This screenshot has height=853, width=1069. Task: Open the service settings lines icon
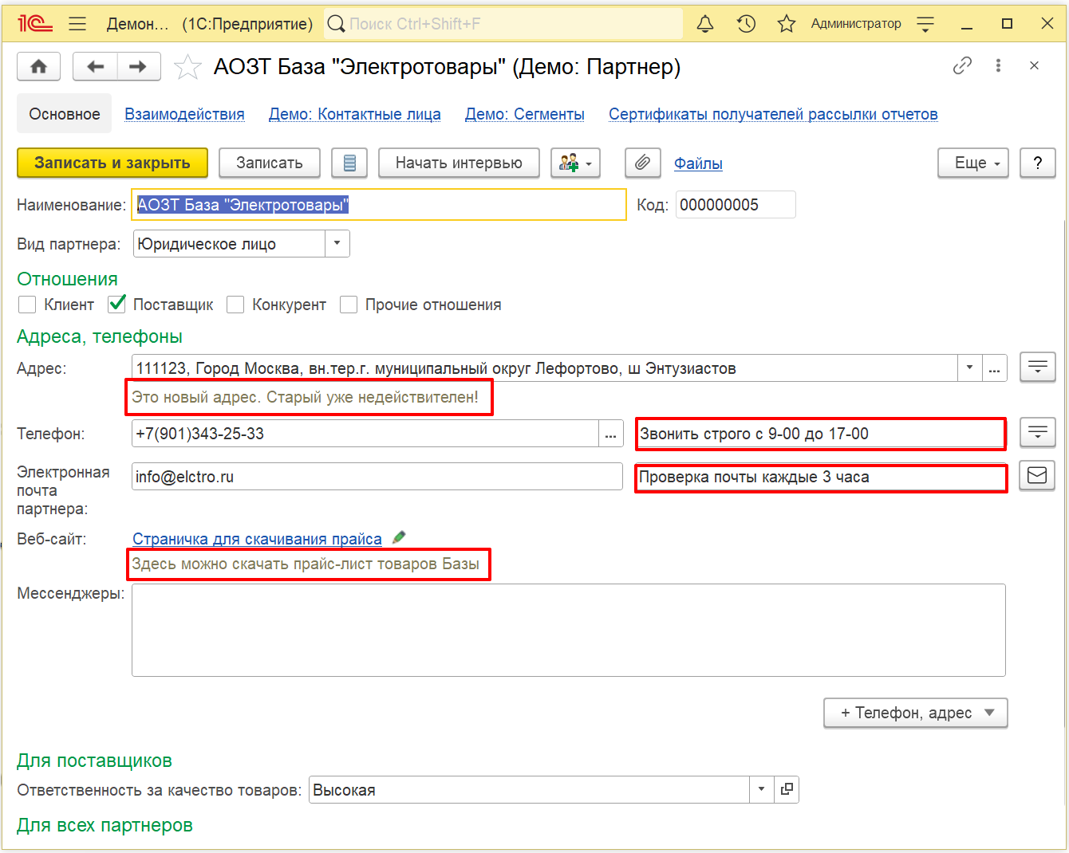click(925, 24)
